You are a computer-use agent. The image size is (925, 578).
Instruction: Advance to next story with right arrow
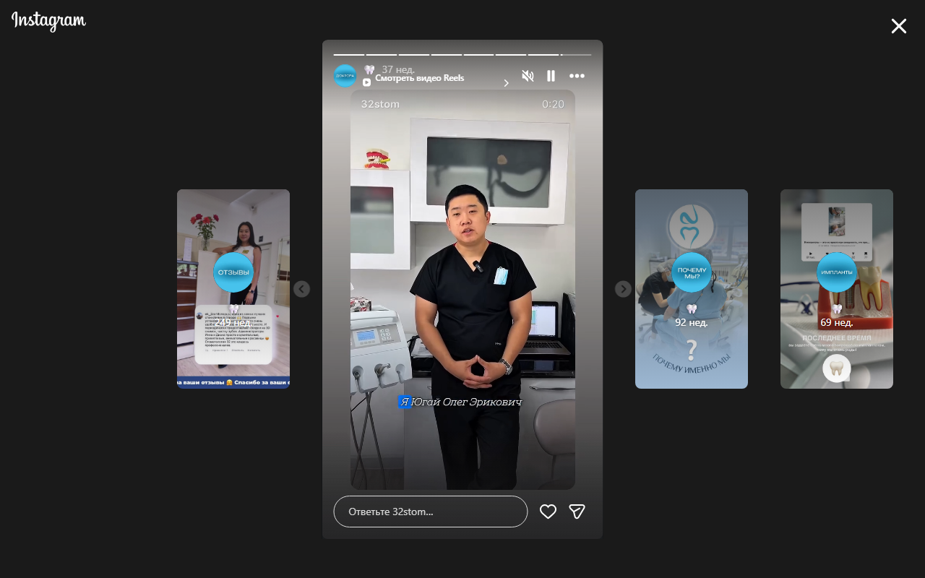pos(623,289)
